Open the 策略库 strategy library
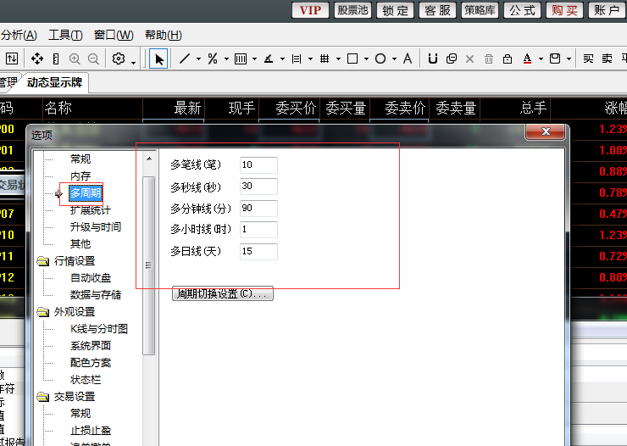This screenshot has width=627, height=446. pos(480,10)
